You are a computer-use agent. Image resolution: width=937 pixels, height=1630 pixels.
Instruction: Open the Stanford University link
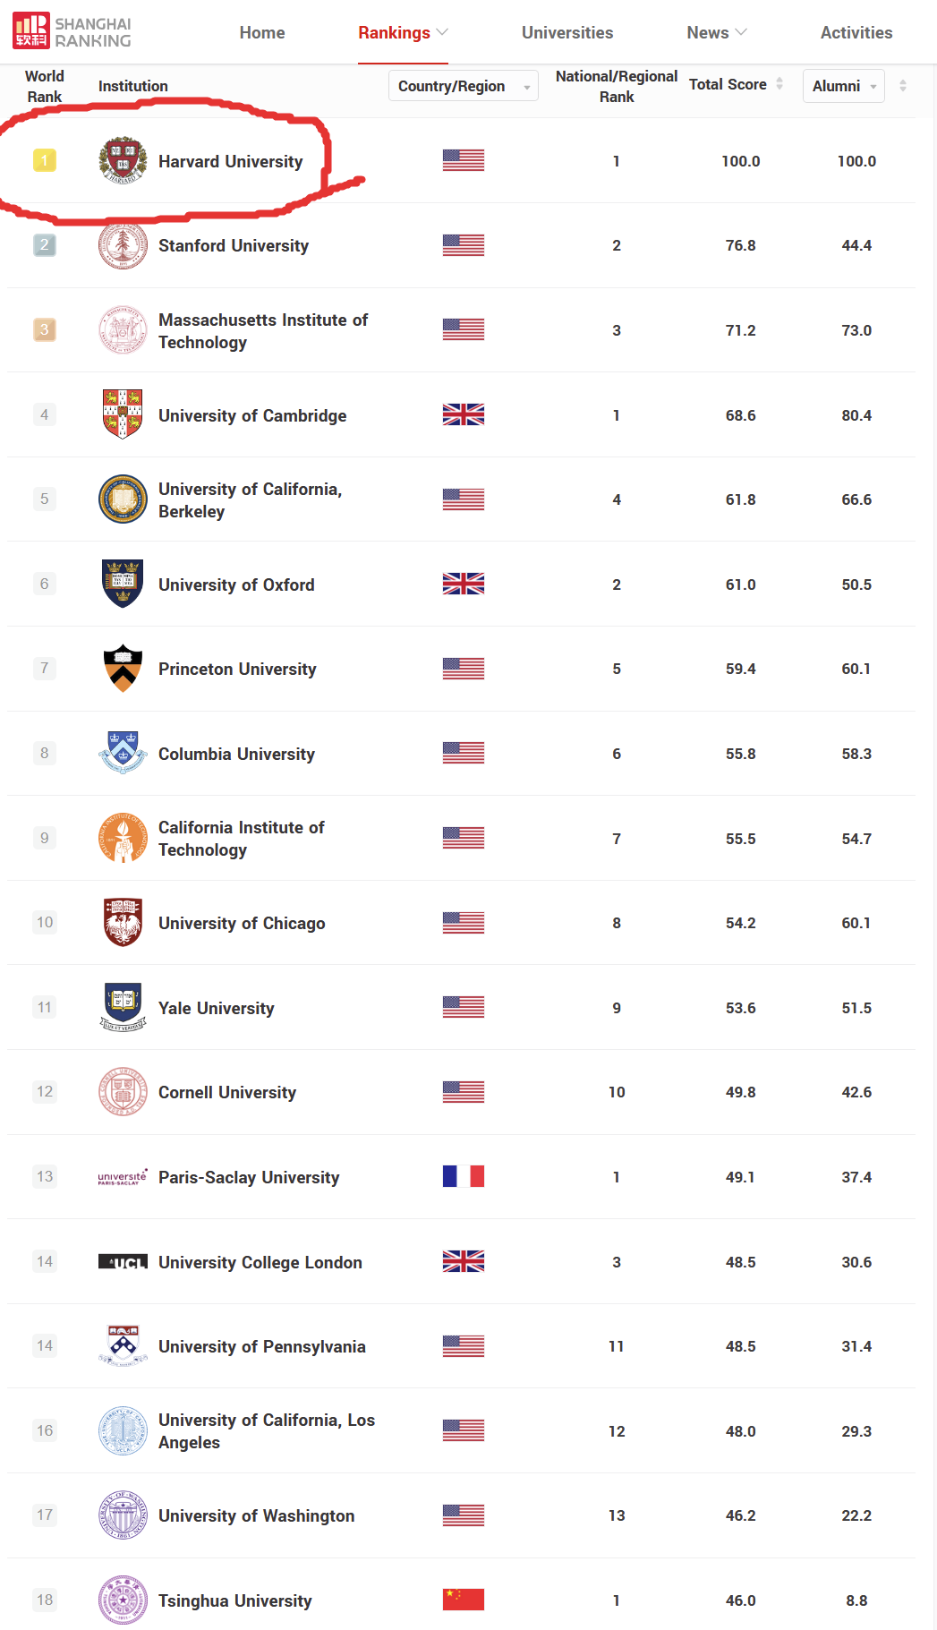[x=234, y=246]
